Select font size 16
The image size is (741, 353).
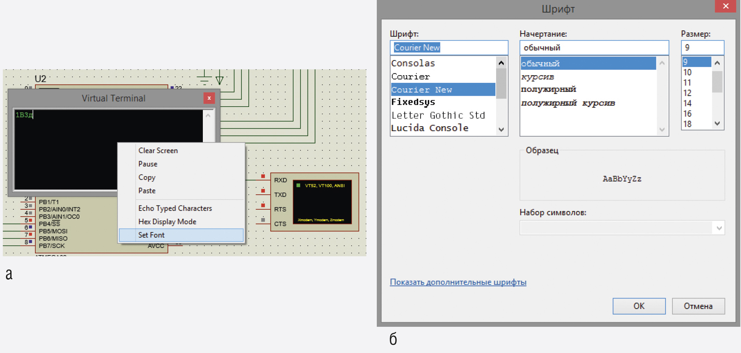(x=697, y=114)
